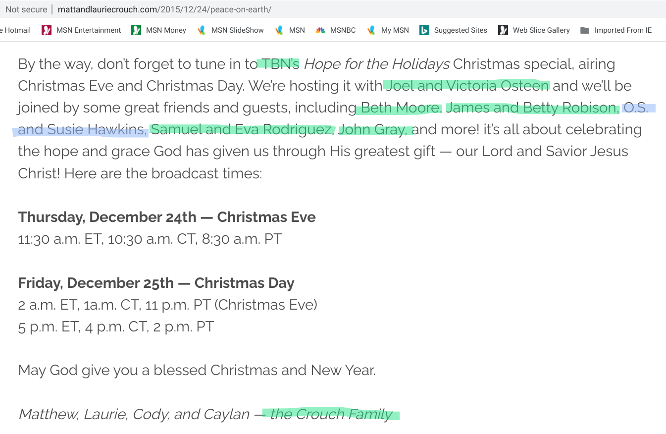666x434 pixels.
Task: Click the Web Slice Gallery bookmark icon
Action: tap(503, 30)
